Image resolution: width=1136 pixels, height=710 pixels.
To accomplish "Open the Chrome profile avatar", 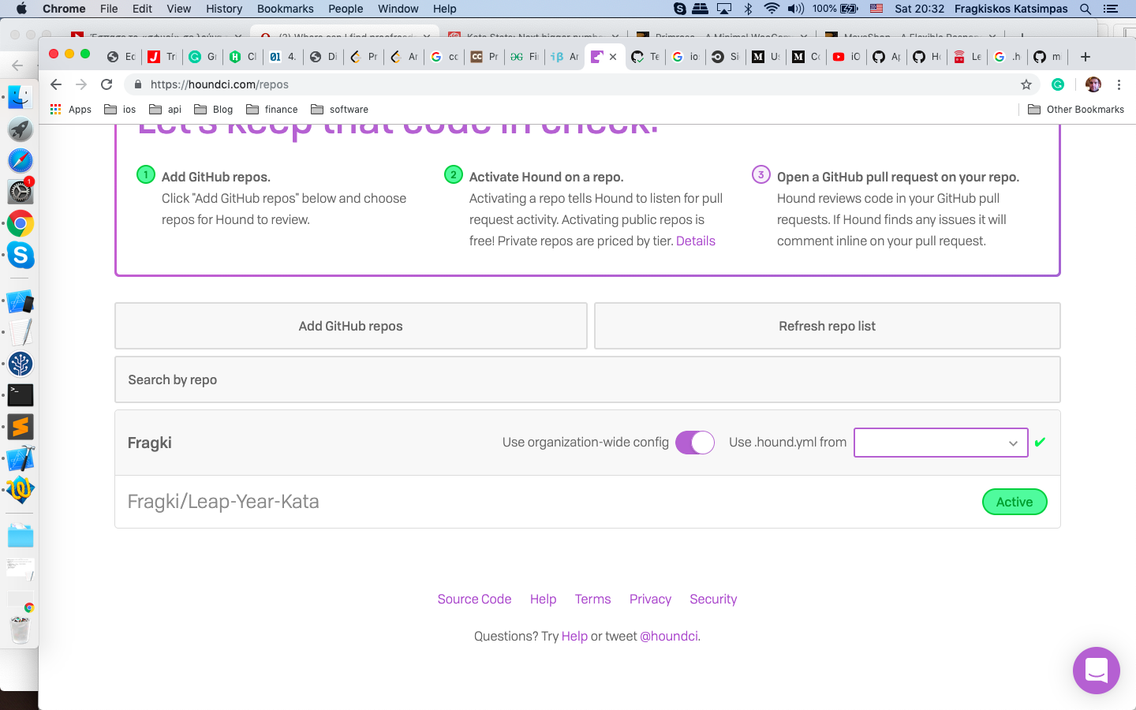I will pyautogui.click(x=1093, y=84).
